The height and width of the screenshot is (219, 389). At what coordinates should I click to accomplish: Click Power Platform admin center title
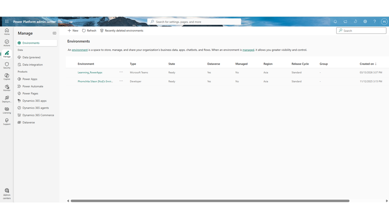[34, 22]
